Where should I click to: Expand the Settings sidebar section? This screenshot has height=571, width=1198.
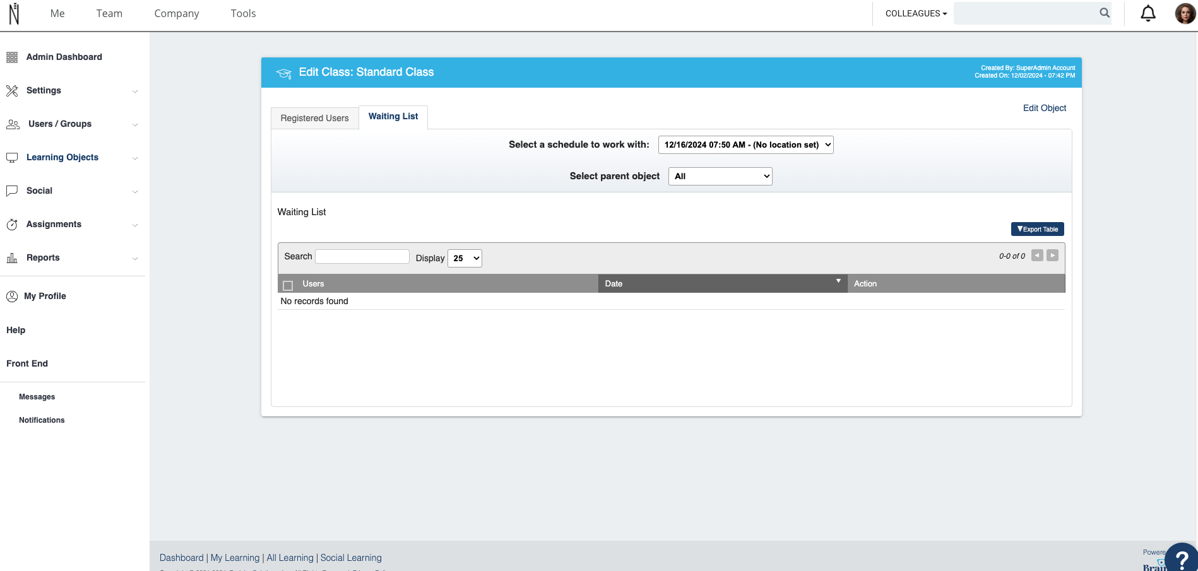click(135, 91)
